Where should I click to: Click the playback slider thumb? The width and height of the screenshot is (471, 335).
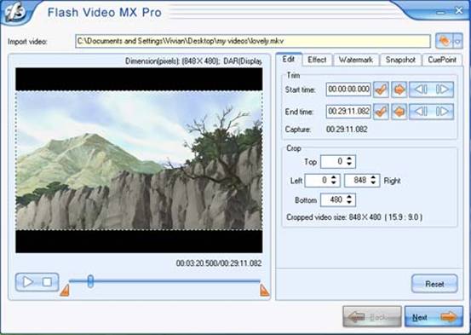pyautogui.click(x=90, y=281)
